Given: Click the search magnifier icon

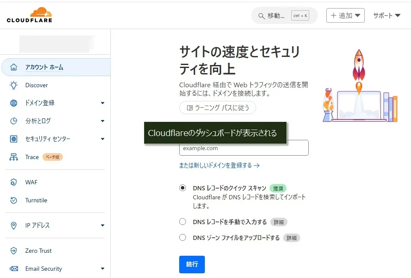Looking at the screenshot, I should click(261, 16).
